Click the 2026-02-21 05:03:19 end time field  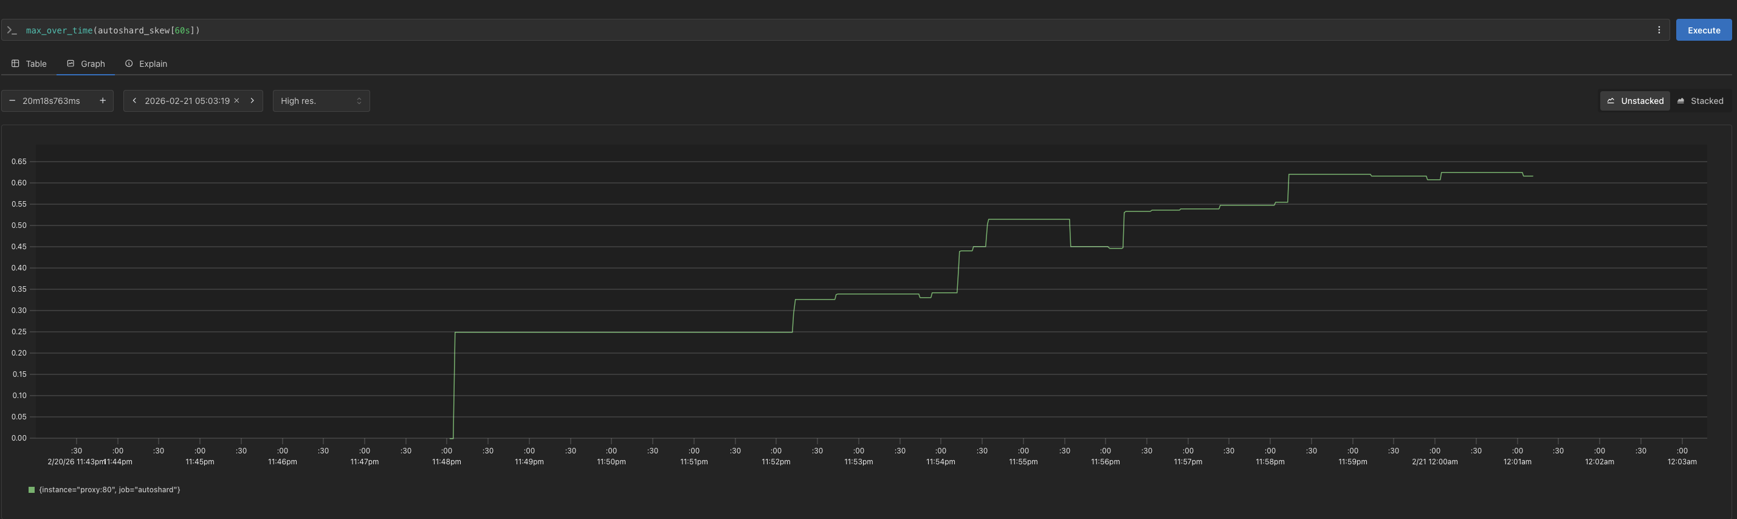coord(187,101)
